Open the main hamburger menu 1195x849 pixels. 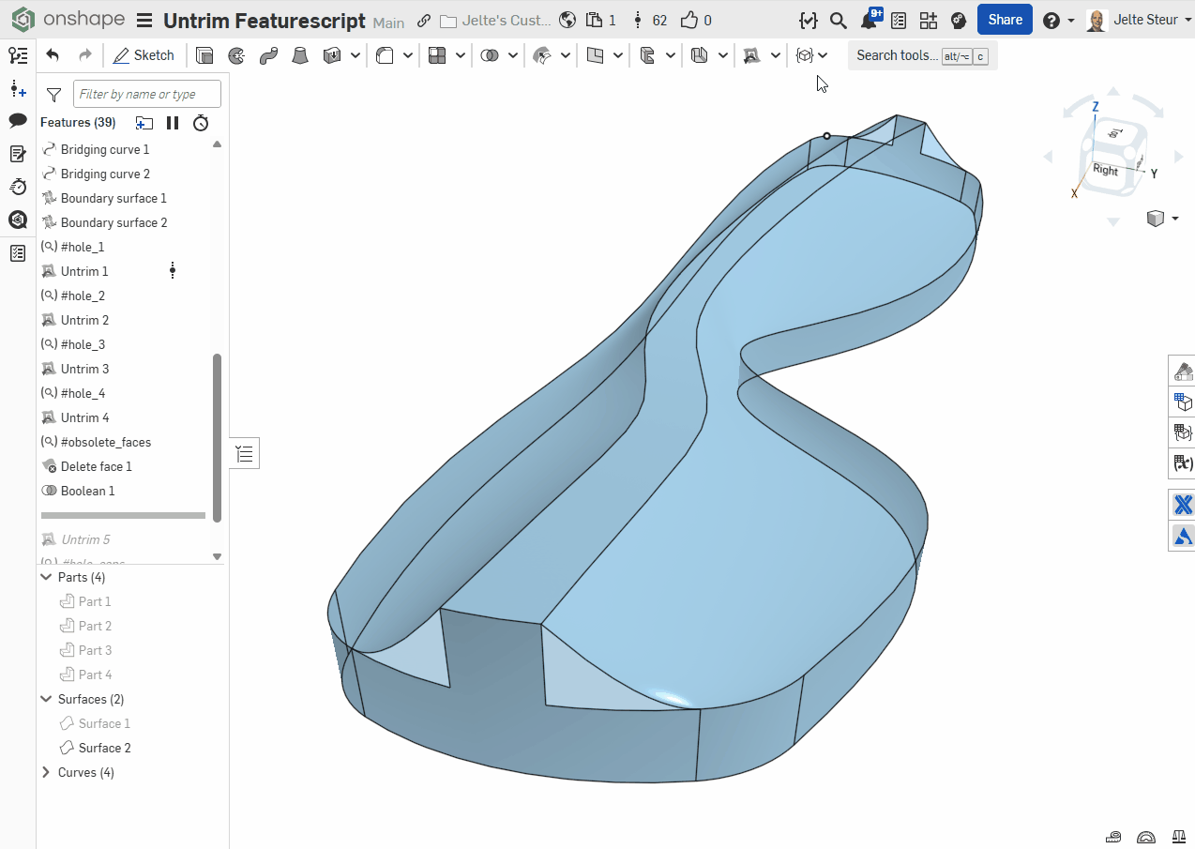pos(144,21)
